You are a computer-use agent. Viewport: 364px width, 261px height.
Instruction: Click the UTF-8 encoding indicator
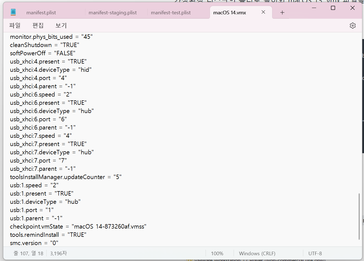pyautogui.click(x=315, y=254)
